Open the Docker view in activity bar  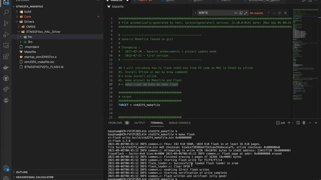6,67
